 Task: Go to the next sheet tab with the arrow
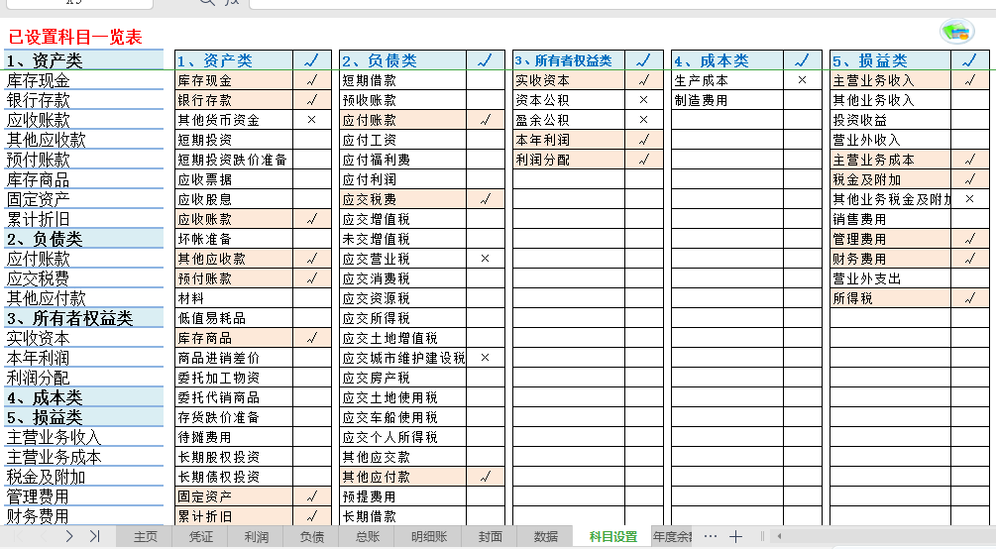click(69, 536)
